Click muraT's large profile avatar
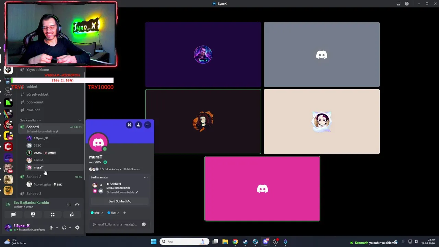This screenshot has width=439, height=247. (x=98, y=142)
